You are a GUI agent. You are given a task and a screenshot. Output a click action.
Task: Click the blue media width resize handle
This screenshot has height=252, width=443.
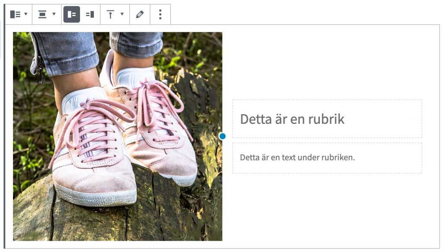[x=223, y=136]
